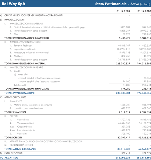Click TOTALE IMMOBILIZZAZIONI MATERIALI 2009 amount 229.280.929

pos(123,64)
